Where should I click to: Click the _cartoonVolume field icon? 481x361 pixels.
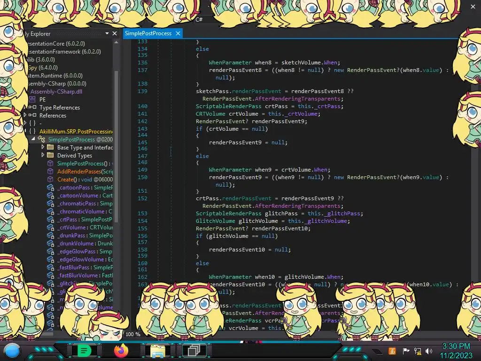(x=50, y=195)
